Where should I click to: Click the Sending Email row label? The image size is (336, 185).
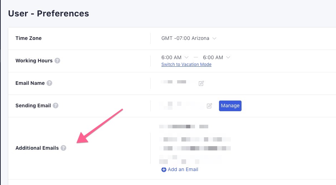click(x=33, y=106)
